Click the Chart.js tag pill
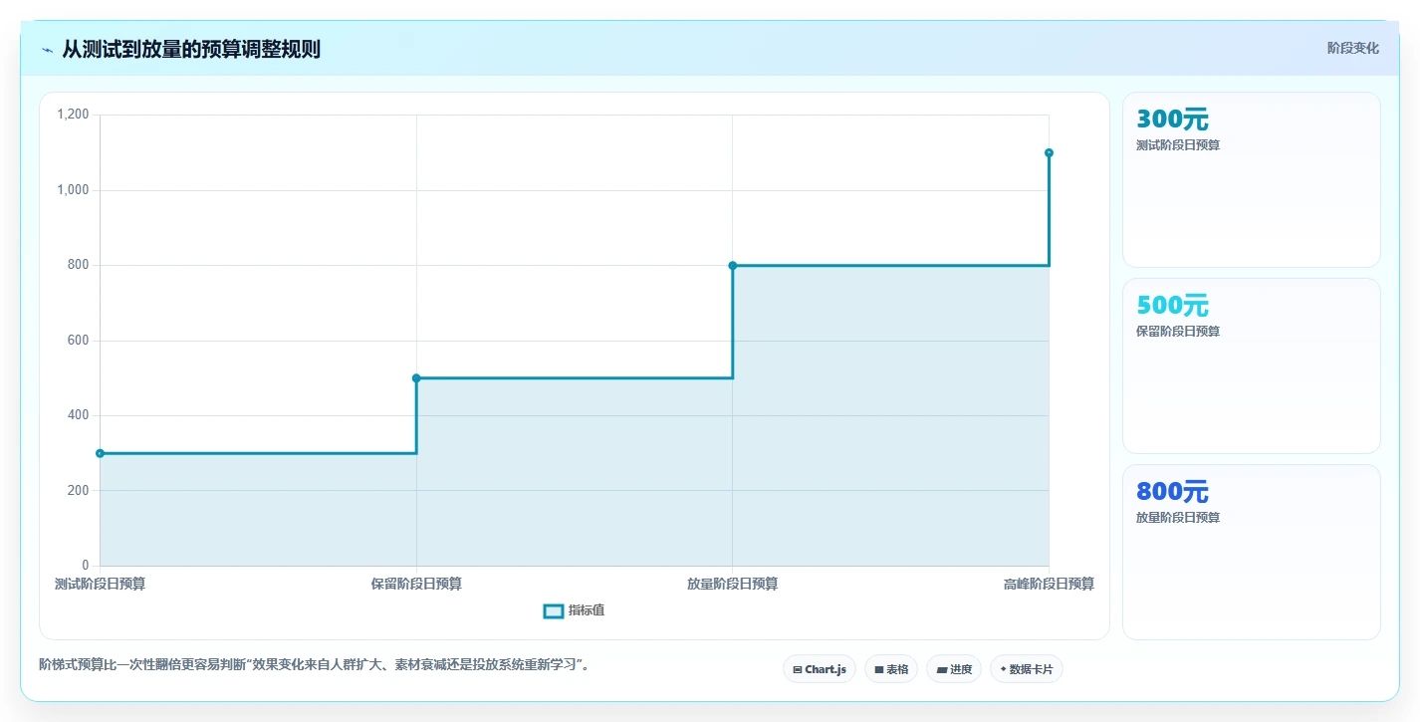Image resolution: width=1420 pixels, height=722 pixels. pos(820,669)
